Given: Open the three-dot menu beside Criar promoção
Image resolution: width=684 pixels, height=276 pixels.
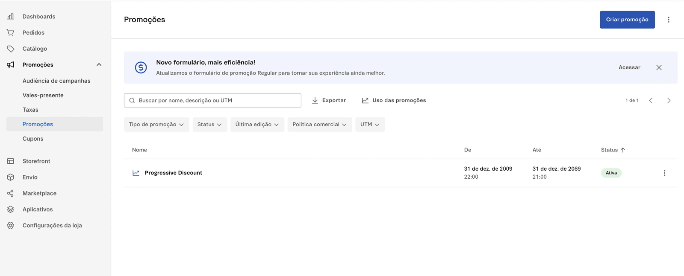Looking at the screenshot, I should coord(669,20).
